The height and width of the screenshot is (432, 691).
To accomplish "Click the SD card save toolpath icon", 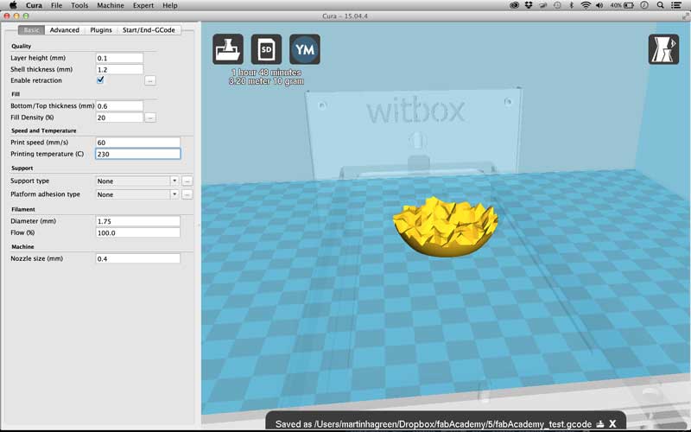I will pyautogui.click(x=266, y=49).
